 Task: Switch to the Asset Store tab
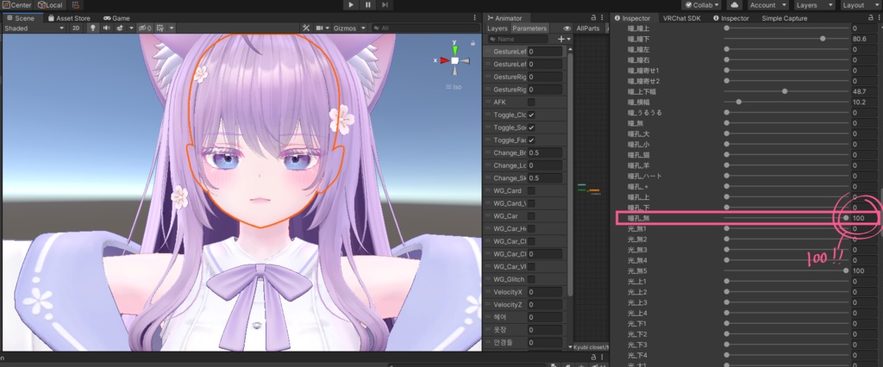coord(69,18)
